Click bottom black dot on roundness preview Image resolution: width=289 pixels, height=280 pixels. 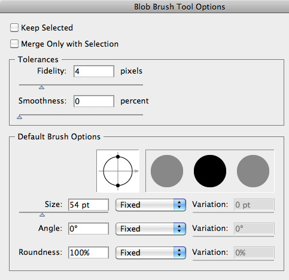118,185
